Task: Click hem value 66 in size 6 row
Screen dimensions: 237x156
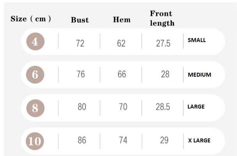Action: click(x=122, y=74)
